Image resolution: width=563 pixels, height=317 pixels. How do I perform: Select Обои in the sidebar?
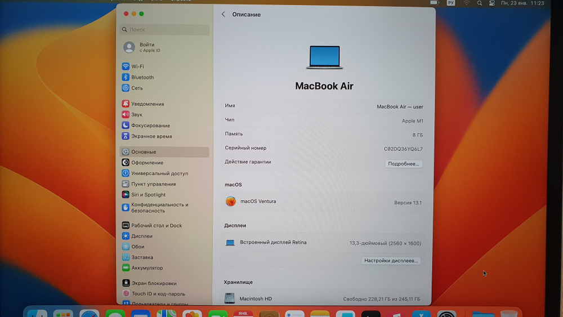pyautogui.click(x=133, y=247)
